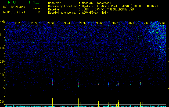Click the 2028 time marker
Screen dimensions: 169x107
point(131,23)
